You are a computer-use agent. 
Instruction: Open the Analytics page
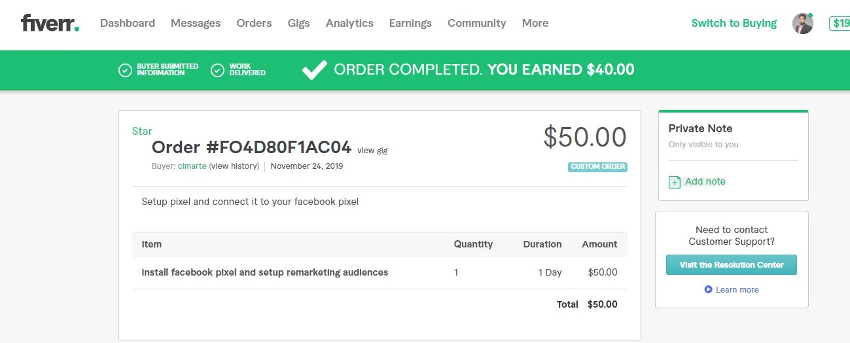coord(349,23)
